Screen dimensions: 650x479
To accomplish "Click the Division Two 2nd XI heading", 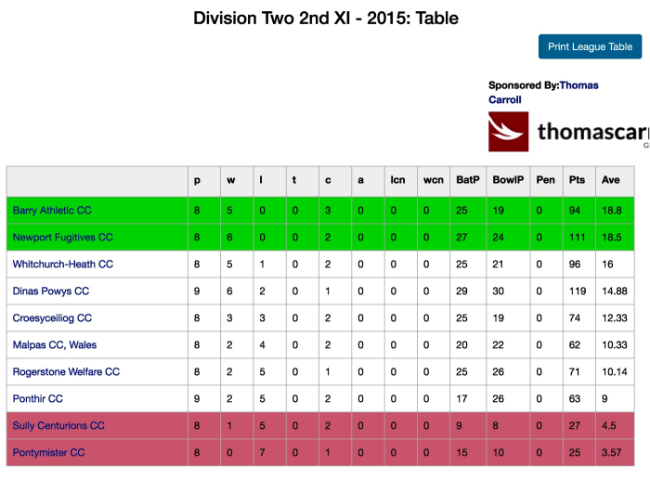I will [326, 19].
